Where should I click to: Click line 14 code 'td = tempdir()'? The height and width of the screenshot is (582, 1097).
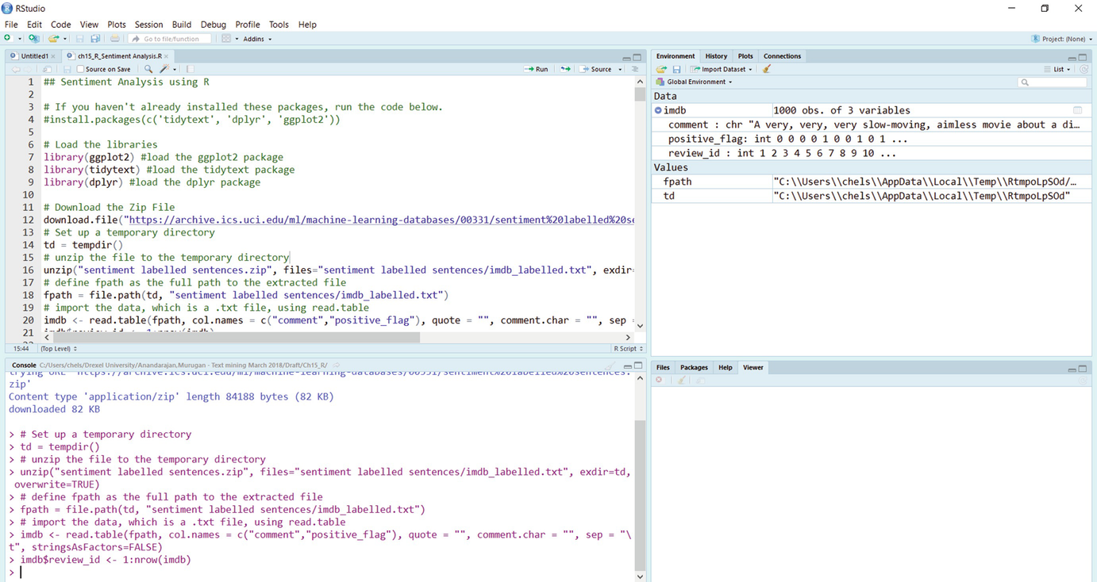(83, 245)
